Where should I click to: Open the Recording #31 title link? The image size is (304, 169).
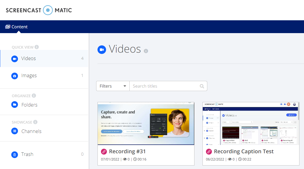point(127,151)
